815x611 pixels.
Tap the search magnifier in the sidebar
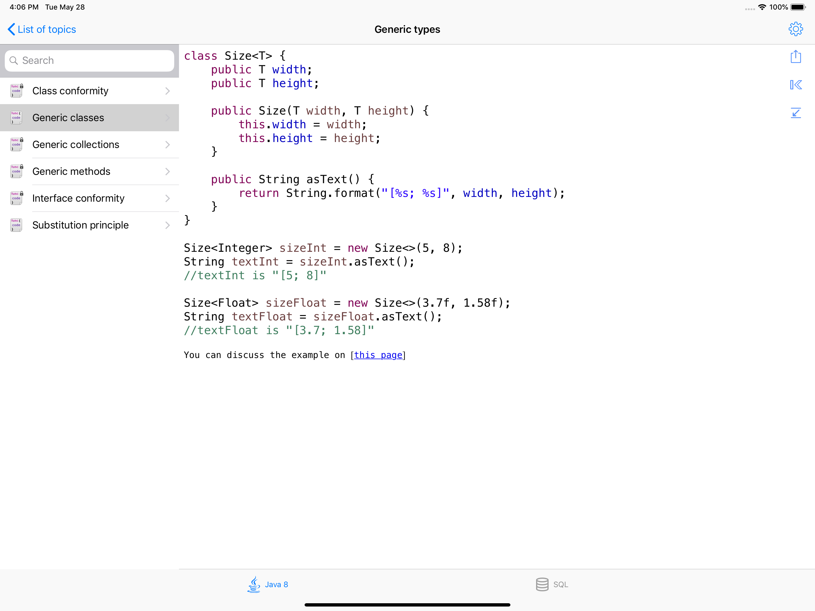coord(14,60)
